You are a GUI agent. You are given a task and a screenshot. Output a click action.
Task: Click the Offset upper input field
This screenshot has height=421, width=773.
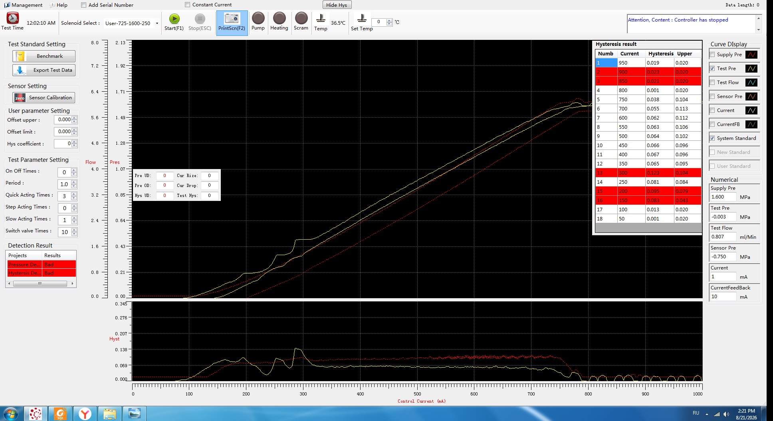[63, 120]
